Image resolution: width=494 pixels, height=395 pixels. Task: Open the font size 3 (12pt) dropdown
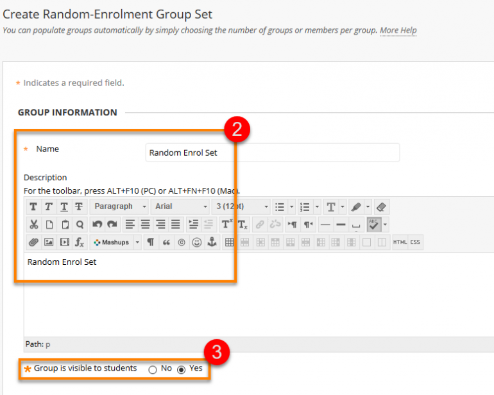241,206
